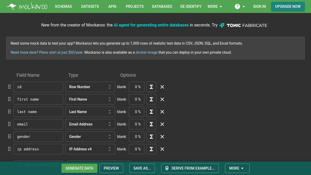Click the first name field name input
Screen dimensions: 311x175
(38, 99)
